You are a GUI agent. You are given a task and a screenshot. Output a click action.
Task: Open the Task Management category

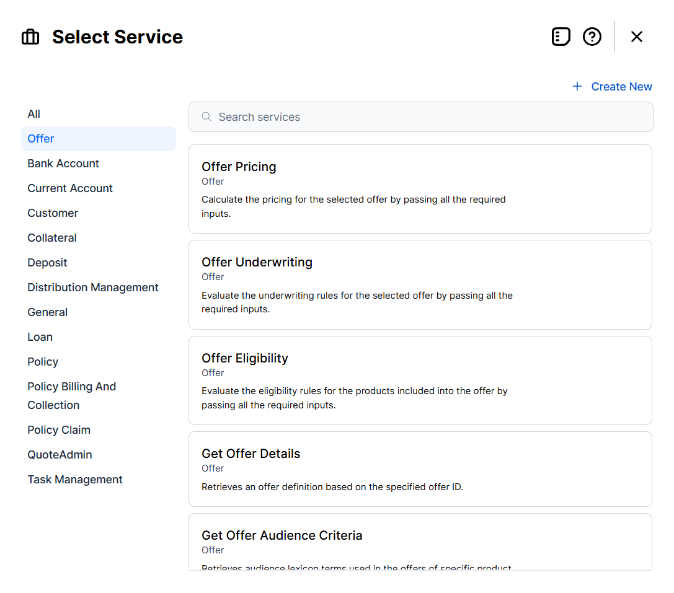coord(75,480)
